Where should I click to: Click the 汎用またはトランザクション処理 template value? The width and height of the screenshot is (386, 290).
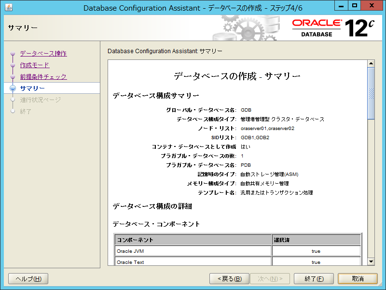tap(276, 192)
